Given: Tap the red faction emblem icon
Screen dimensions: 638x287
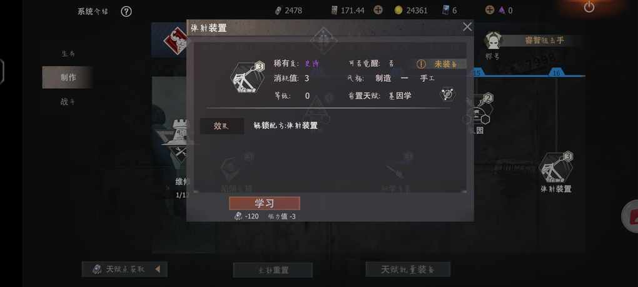Looking at the screenshot, I should point(175,40).
